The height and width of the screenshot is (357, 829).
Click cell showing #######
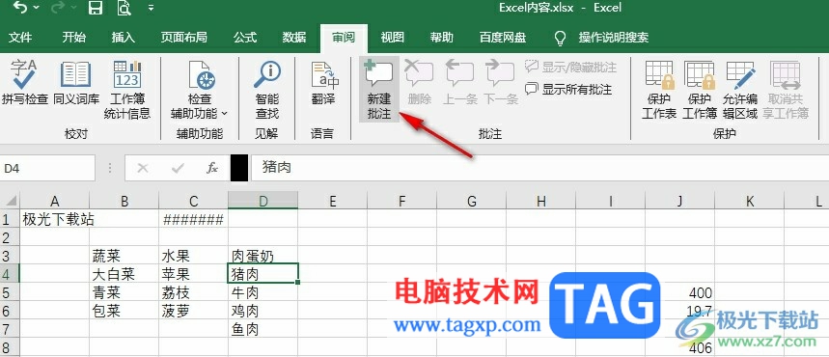pos(194,219)
